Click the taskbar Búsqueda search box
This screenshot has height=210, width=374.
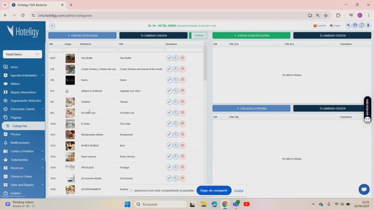pyautogui.click(x=160, y=204)
